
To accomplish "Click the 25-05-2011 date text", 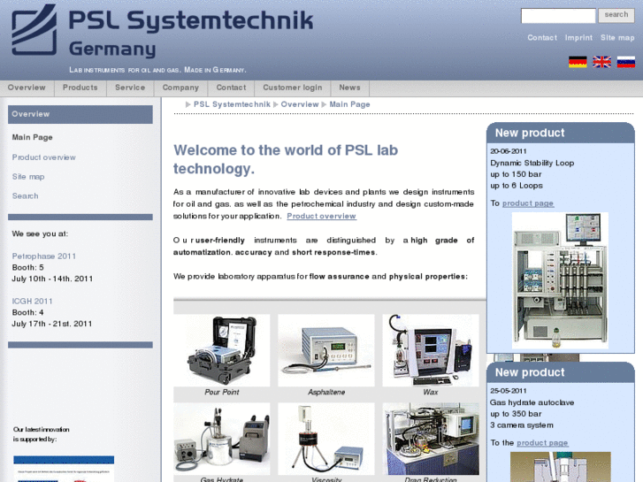I will [x=509, y=391].
